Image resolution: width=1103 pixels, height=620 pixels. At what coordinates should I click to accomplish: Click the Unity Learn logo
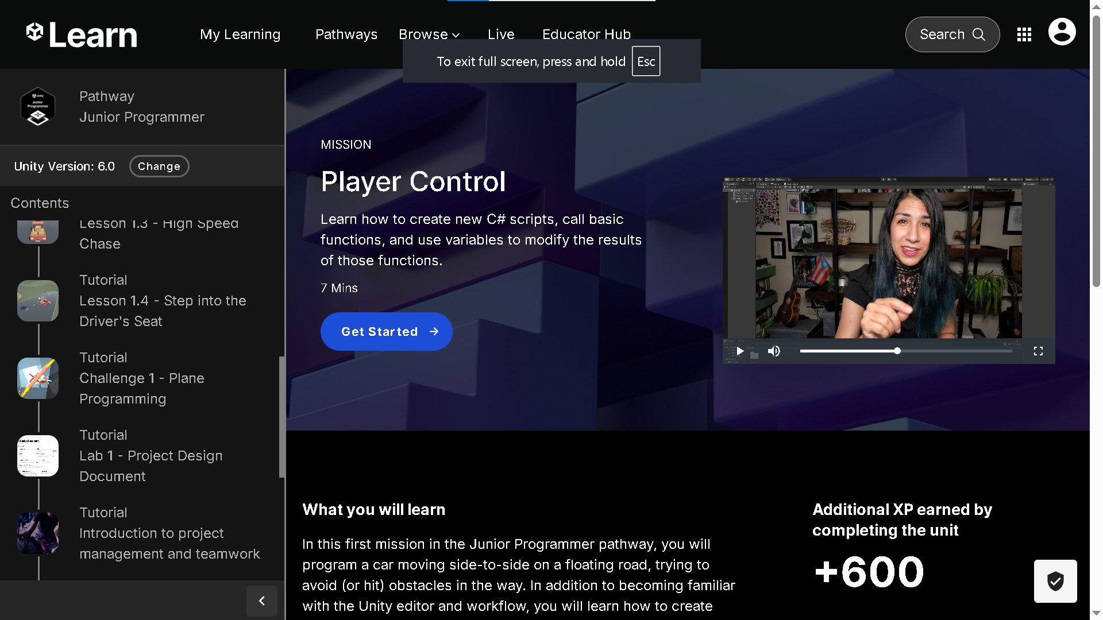point(82,34)
